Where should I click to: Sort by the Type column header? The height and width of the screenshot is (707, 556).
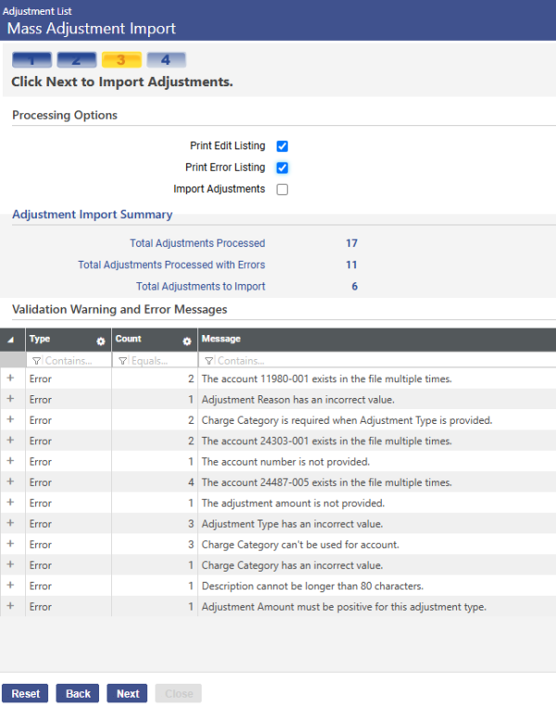point(40,339)
